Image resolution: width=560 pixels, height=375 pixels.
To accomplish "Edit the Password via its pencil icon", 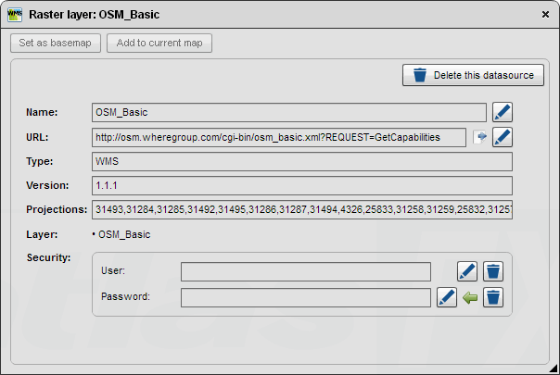I will coord(447,297).
